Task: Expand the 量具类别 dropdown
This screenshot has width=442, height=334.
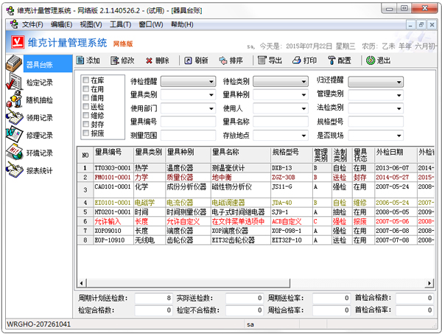Action: click(211, 95)
